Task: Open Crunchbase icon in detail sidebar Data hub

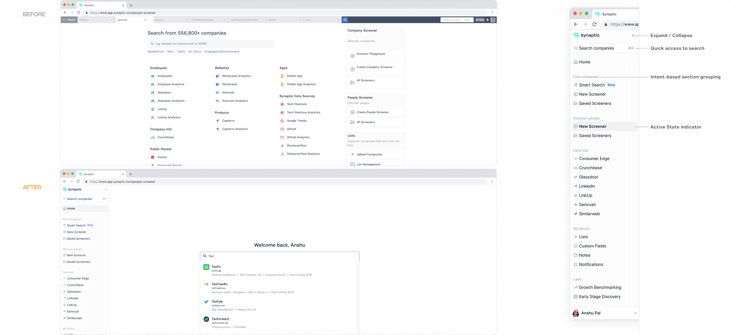Action: (x=575, y=168)
